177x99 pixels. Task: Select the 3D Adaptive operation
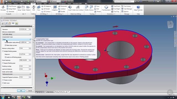[x=55, y=8]
